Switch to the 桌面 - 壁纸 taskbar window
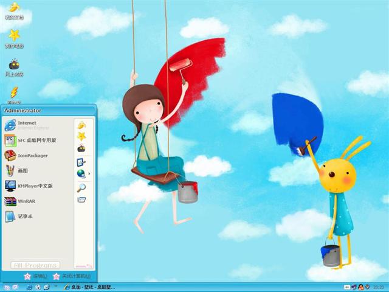389x292 pixels. pos(89,287)
